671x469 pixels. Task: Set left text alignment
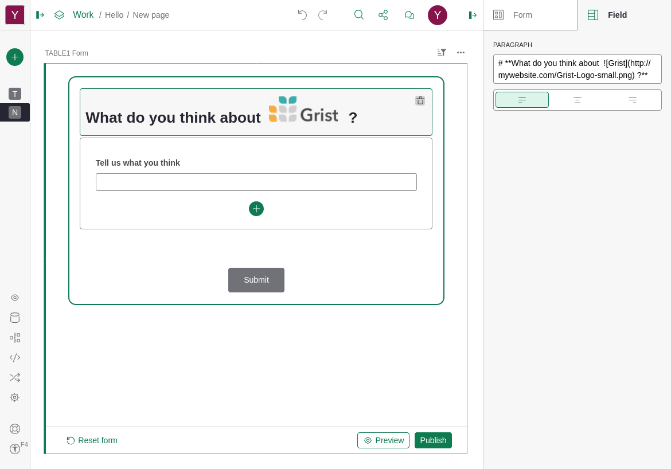pyautogui.click(x=522, y=100)
